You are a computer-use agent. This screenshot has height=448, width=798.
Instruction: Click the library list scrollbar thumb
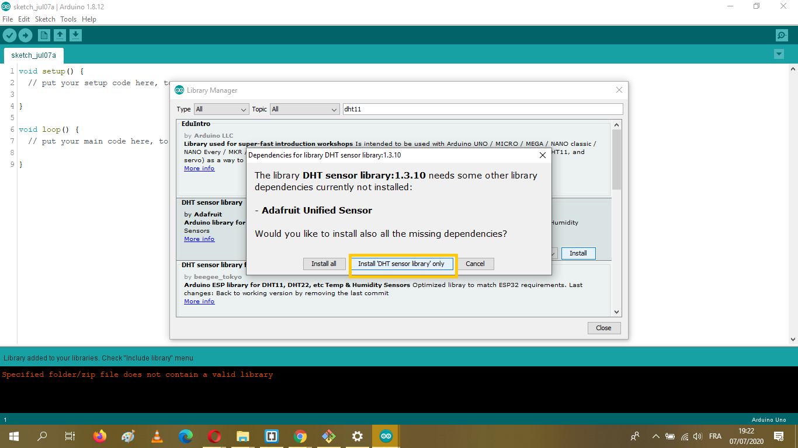point(617,159)
